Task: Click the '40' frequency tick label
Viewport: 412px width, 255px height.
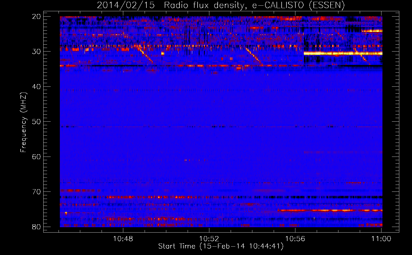Action: pos(36,87)
